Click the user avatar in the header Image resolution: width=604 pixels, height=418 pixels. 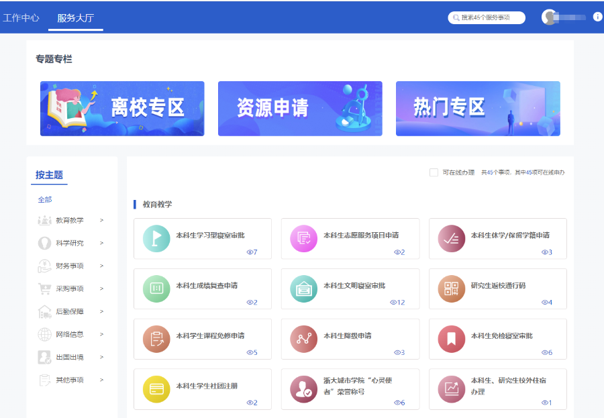(549, 17)
